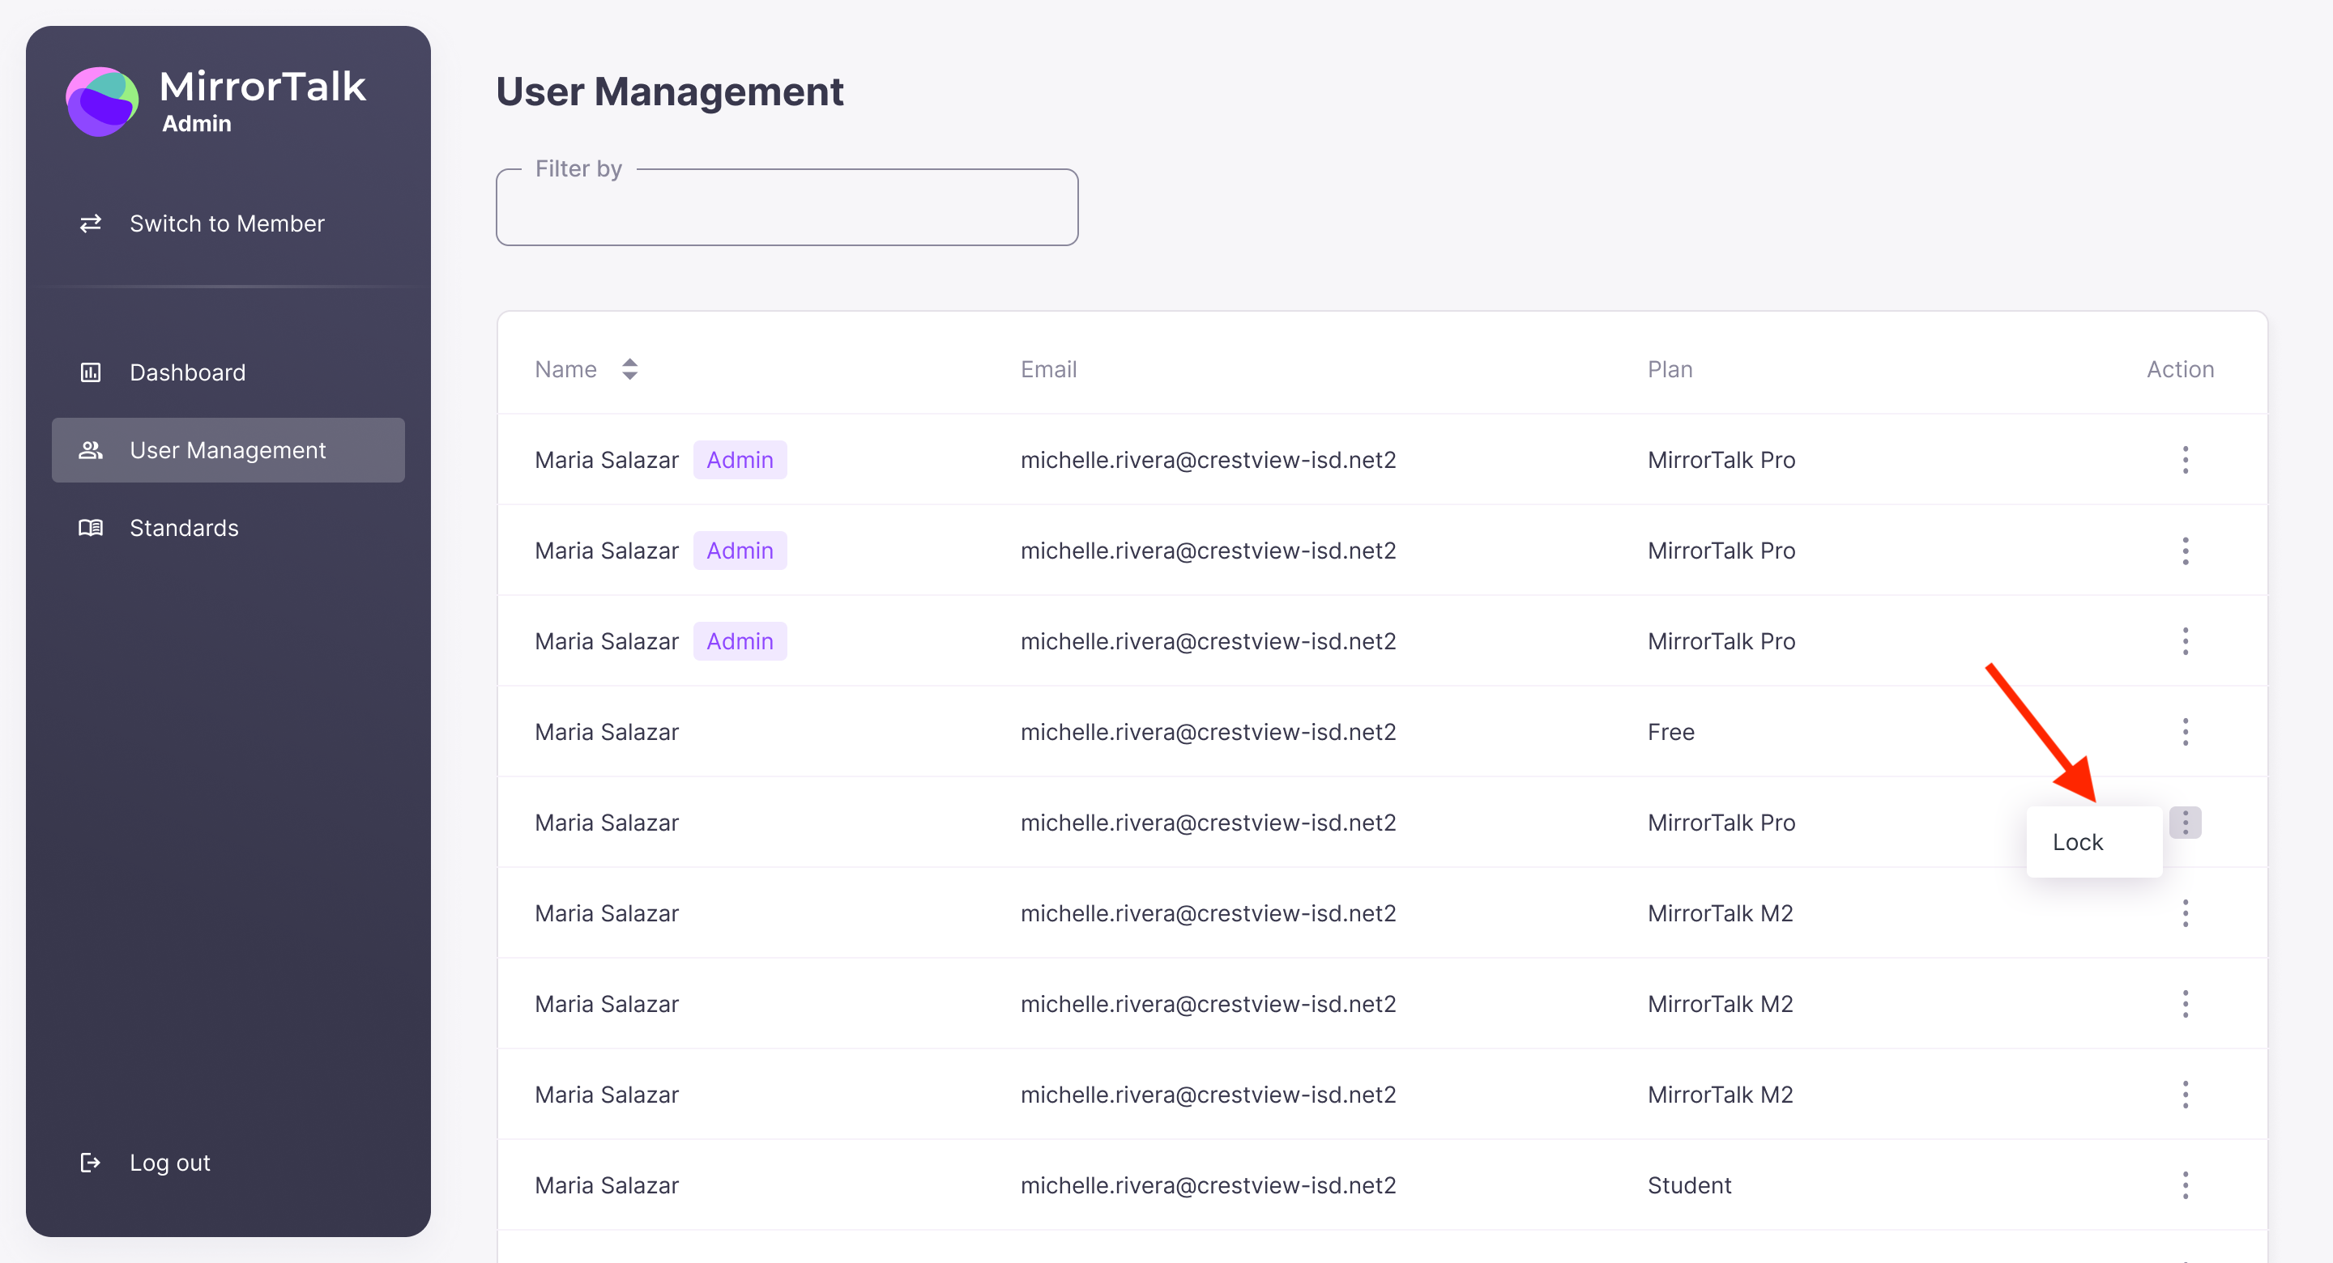Open the three-dot menu in the Student plan row

click(x=2186, y=1185)
